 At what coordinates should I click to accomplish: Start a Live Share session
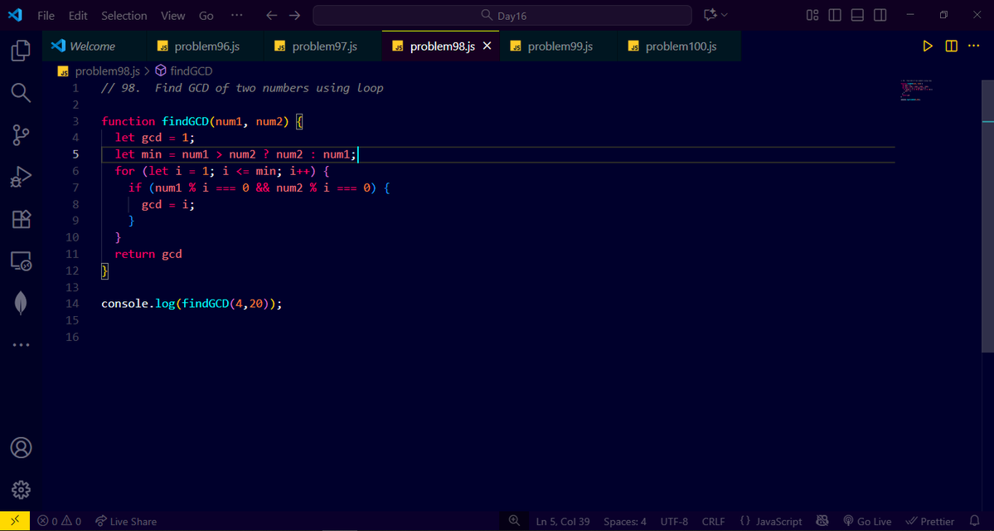pyautogui.click(x=125, y=522)
